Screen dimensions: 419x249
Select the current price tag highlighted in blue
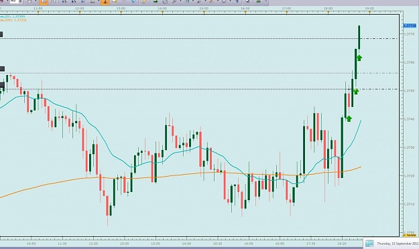point(410,25)
